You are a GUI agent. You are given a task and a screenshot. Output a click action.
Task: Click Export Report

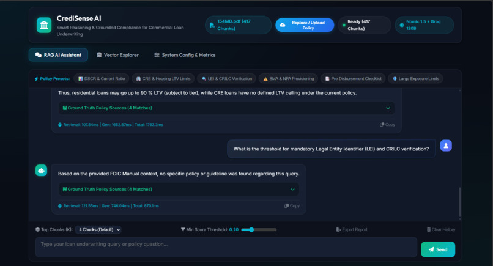point(352,230)
